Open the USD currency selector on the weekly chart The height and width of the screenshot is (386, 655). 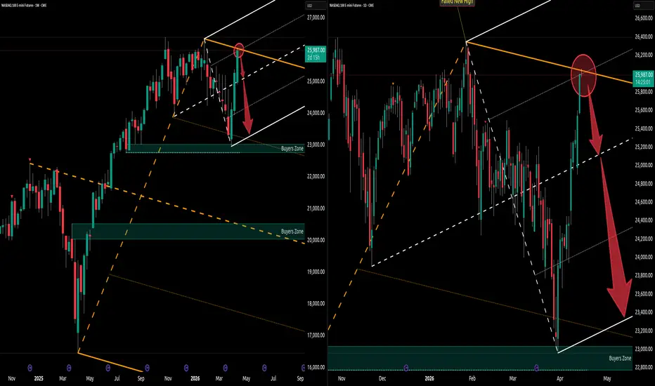tap(316, 6)
